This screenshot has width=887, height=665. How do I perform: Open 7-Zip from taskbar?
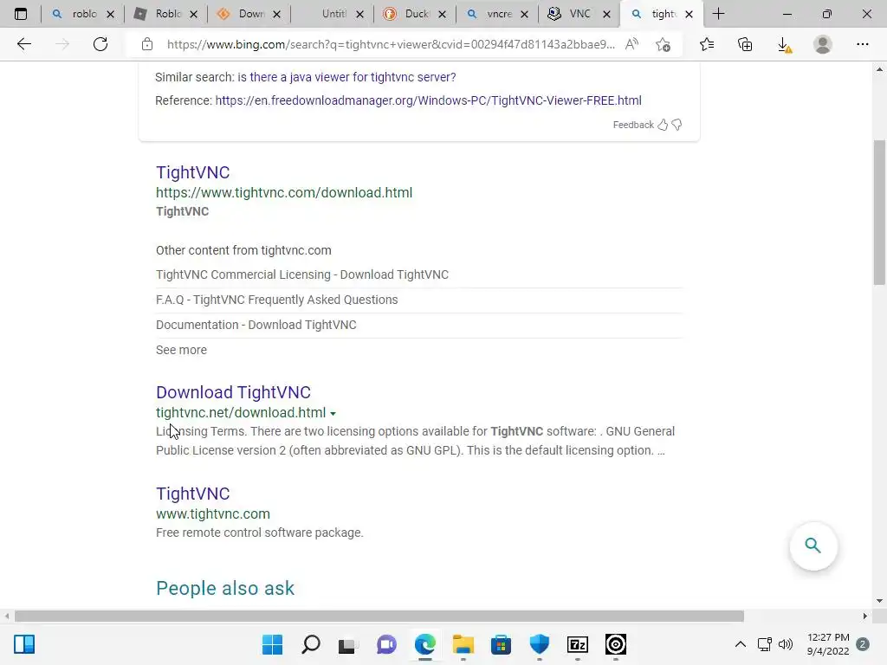point(578,644)
